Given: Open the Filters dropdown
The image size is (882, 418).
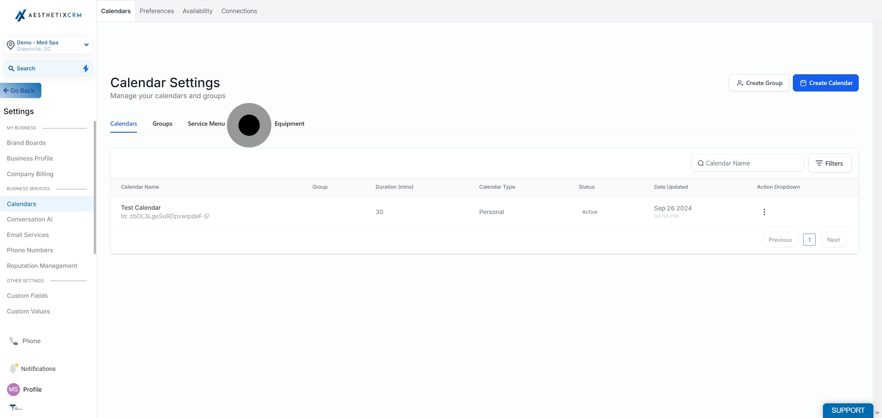Looking at the screenshot, I should pyautogui.click(x=829, y=163).
